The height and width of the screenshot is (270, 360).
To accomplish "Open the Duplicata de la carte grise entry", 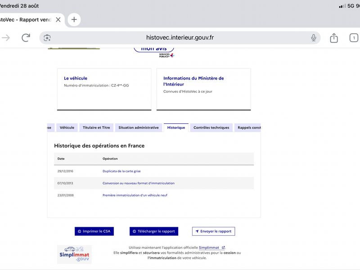I will 121,171.
